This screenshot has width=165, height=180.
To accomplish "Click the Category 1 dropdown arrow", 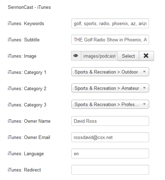I will point(144,72).
